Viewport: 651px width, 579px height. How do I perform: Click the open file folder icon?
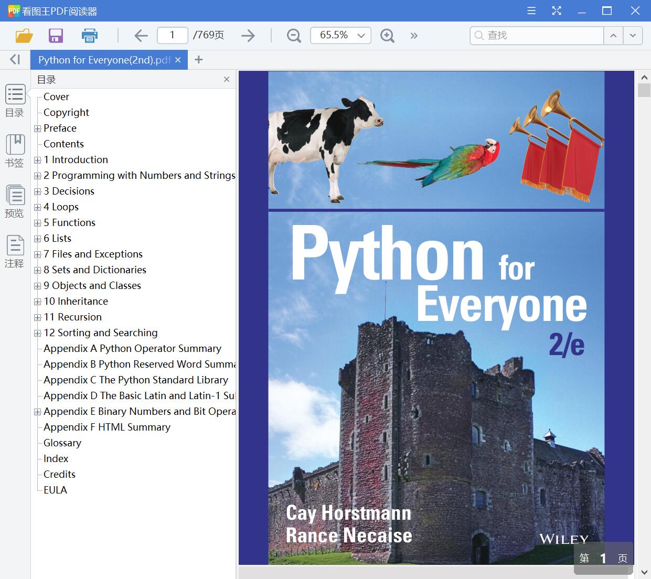(24, 36)
